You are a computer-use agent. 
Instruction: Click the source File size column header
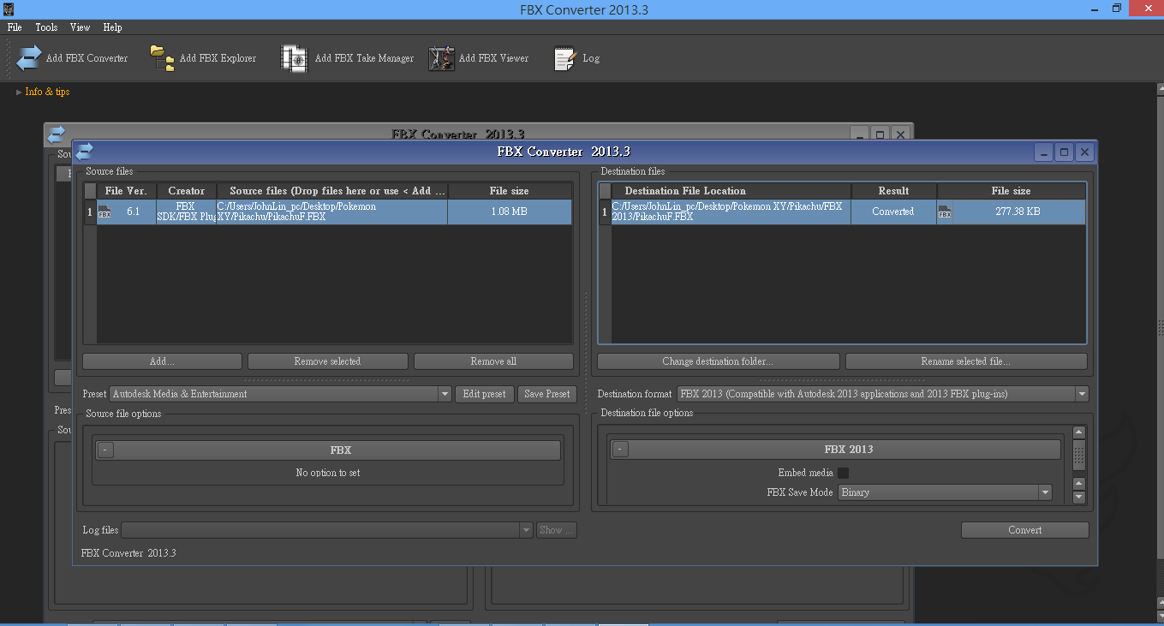coord(509,191)
